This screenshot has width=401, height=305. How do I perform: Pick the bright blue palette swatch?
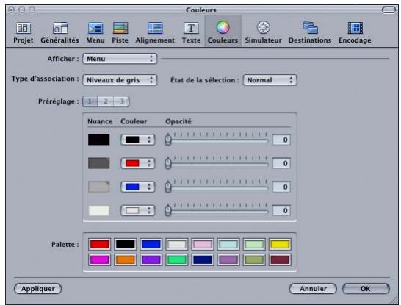point(151,244)
